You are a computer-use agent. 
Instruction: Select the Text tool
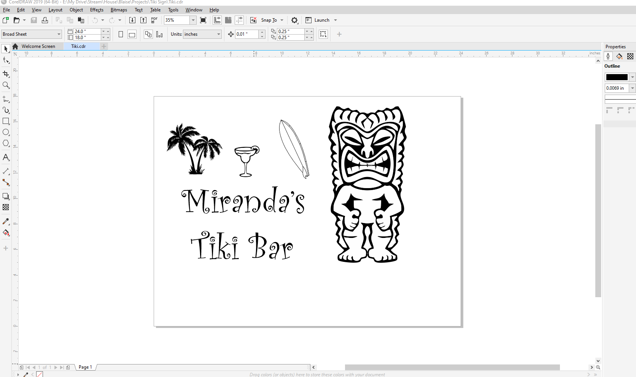point(6,157)
